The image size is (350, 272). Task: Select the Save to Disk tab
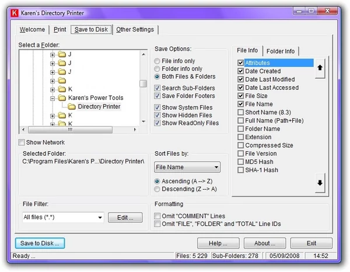(91, 30)
